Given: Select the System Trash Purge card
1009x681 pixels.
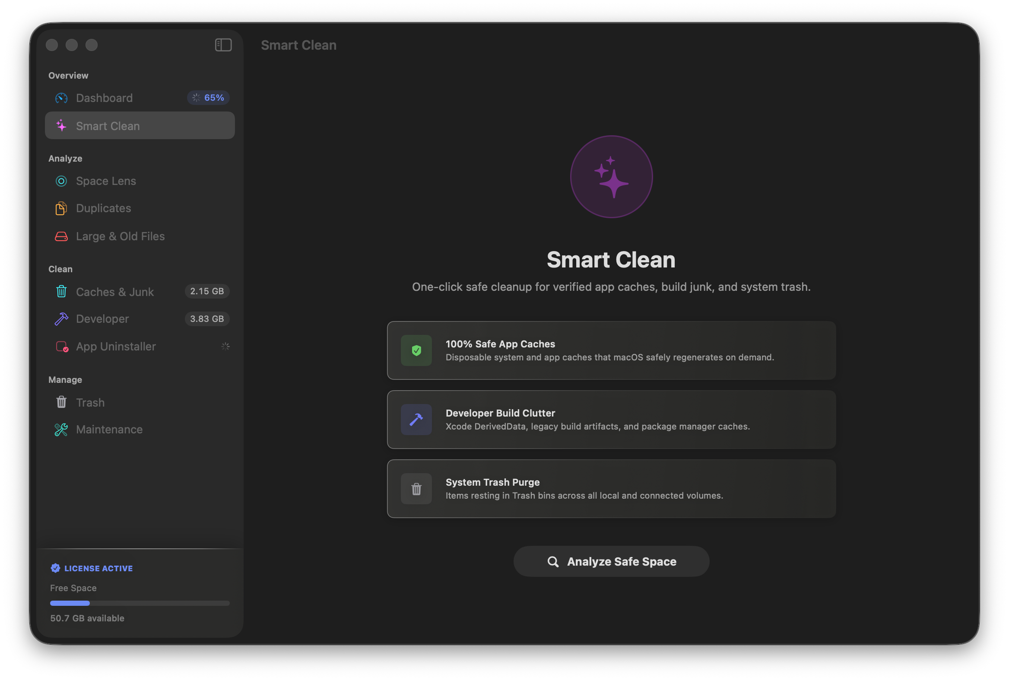Looking at the screenshot, I should [x=611, y=489].
